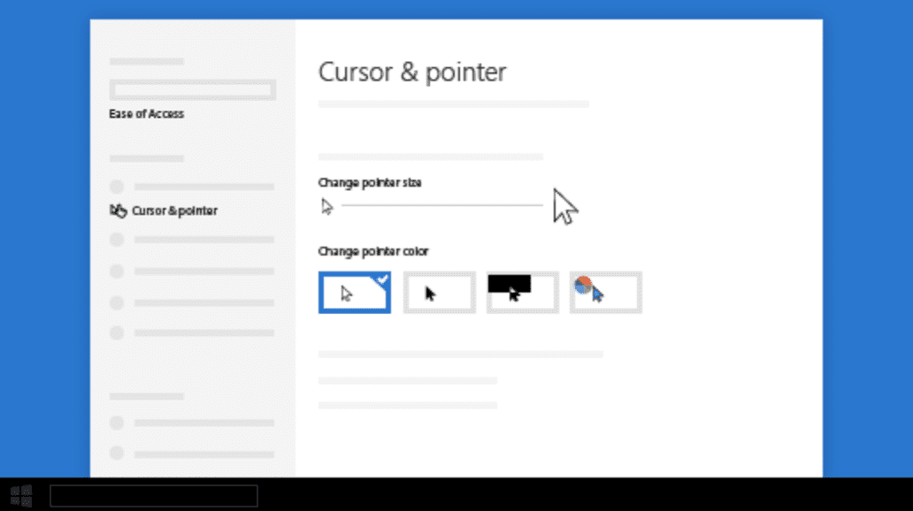Click the small pointer icon beside slider
This screenshot has height=511, width=913.
click(x=327, y=207)
